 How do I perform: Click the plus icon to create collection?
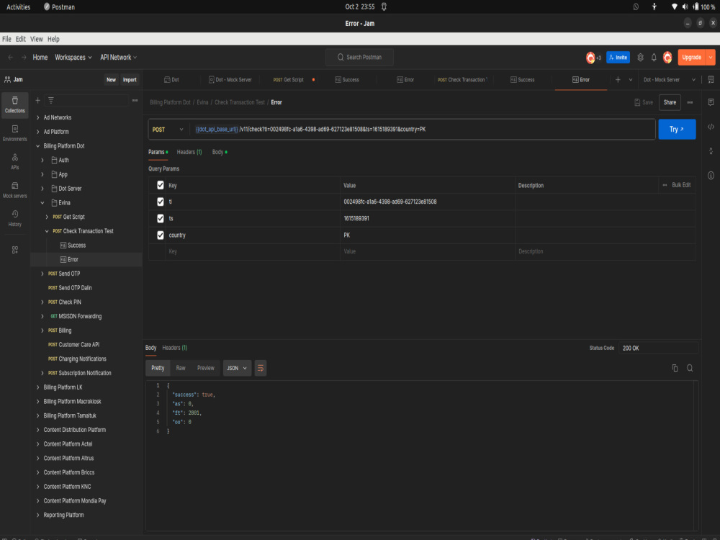[x=37, y=100]
